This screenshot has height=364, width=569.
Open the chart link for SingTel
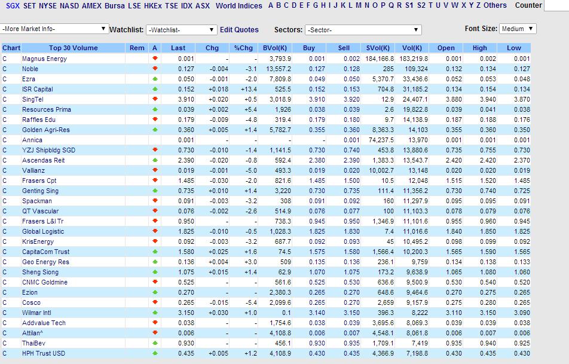[5, 99]
